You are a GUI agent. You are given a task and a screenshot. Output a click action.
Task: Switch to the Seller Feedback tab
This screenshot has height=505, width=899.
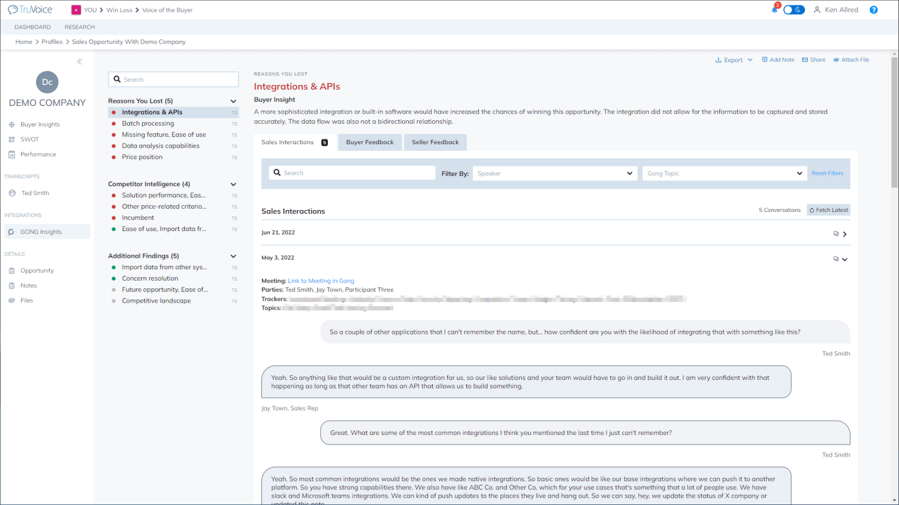(435, 142)
